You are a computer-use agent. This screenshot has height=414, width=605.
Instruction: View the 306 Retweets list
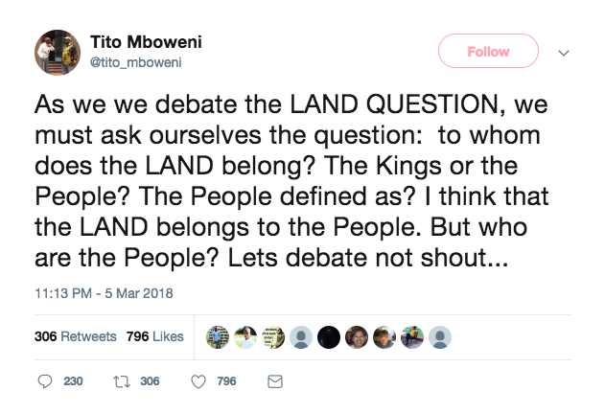click(x=75, y=336)
